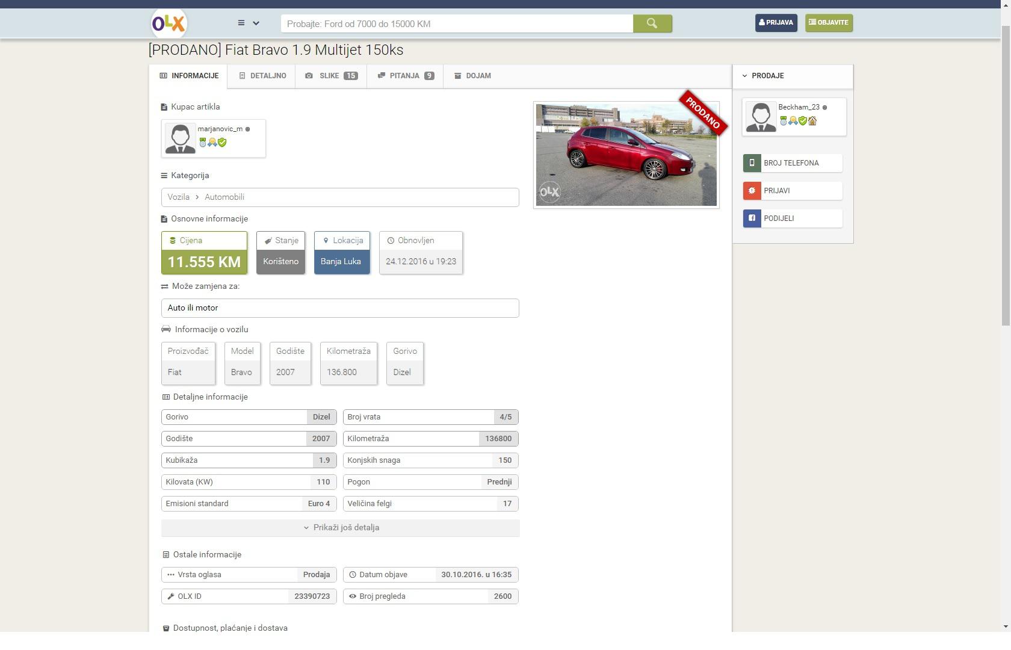Click the Auto ili motor field
This screenshot has width=1011, height=650.
coord(340,308)
